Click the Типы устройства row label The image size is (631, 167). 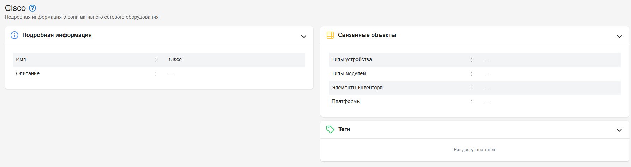[x=352, y=59]
